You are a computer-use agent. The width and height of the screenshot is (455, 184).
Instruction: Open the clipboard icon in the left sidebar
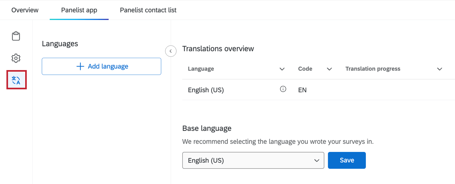click(x=16, y=36)
